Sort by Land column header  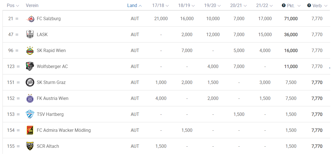tap(134, 6)
